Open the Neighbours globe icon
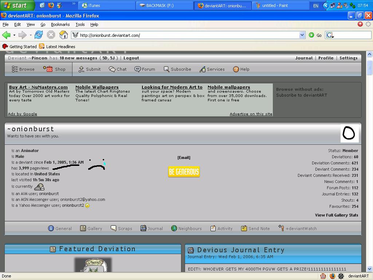 pyautogui.click(x=174, y=228)
